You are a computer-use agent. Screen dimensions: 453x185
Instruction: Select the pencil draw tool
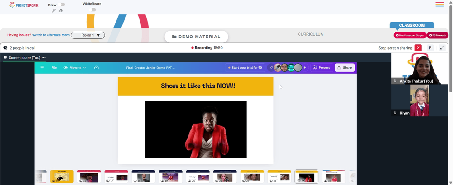54,11
